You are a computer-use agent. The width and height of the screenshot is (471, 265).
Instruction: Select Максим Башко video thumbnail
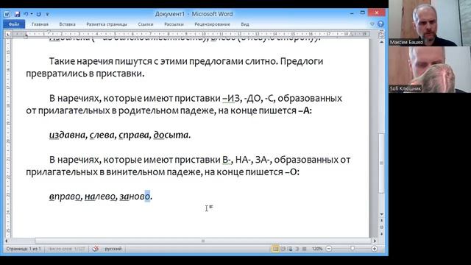click(430, 23)
